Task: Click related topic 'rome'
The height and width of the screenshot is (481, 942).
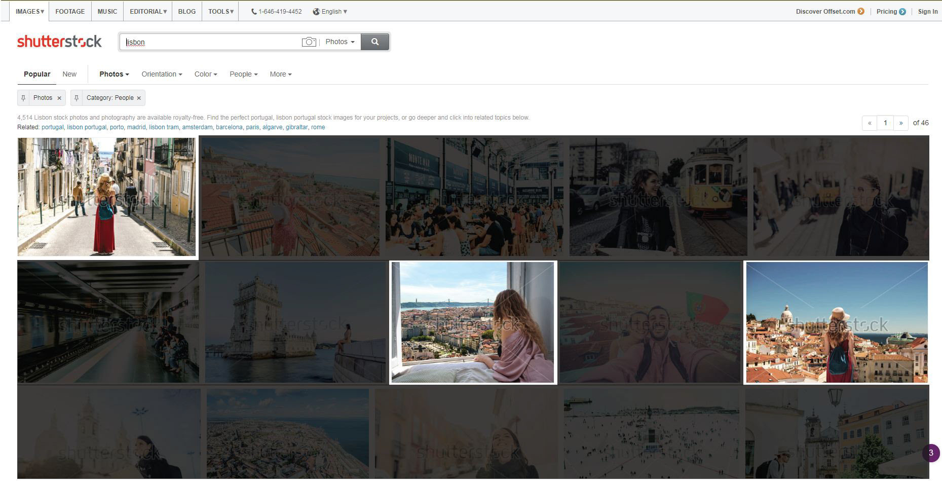Action: [318, 127]
